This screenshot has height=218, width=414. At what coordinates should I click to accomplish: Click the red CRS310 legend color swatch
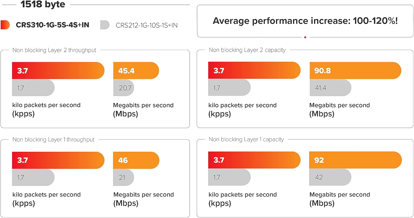(5, 25)
